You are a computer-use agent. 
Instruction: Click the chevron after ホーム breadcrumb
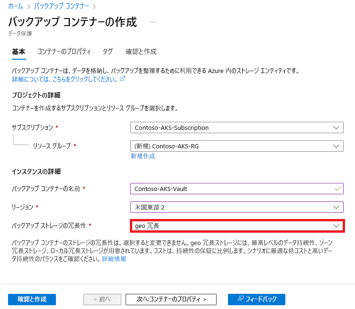(29, 7)
